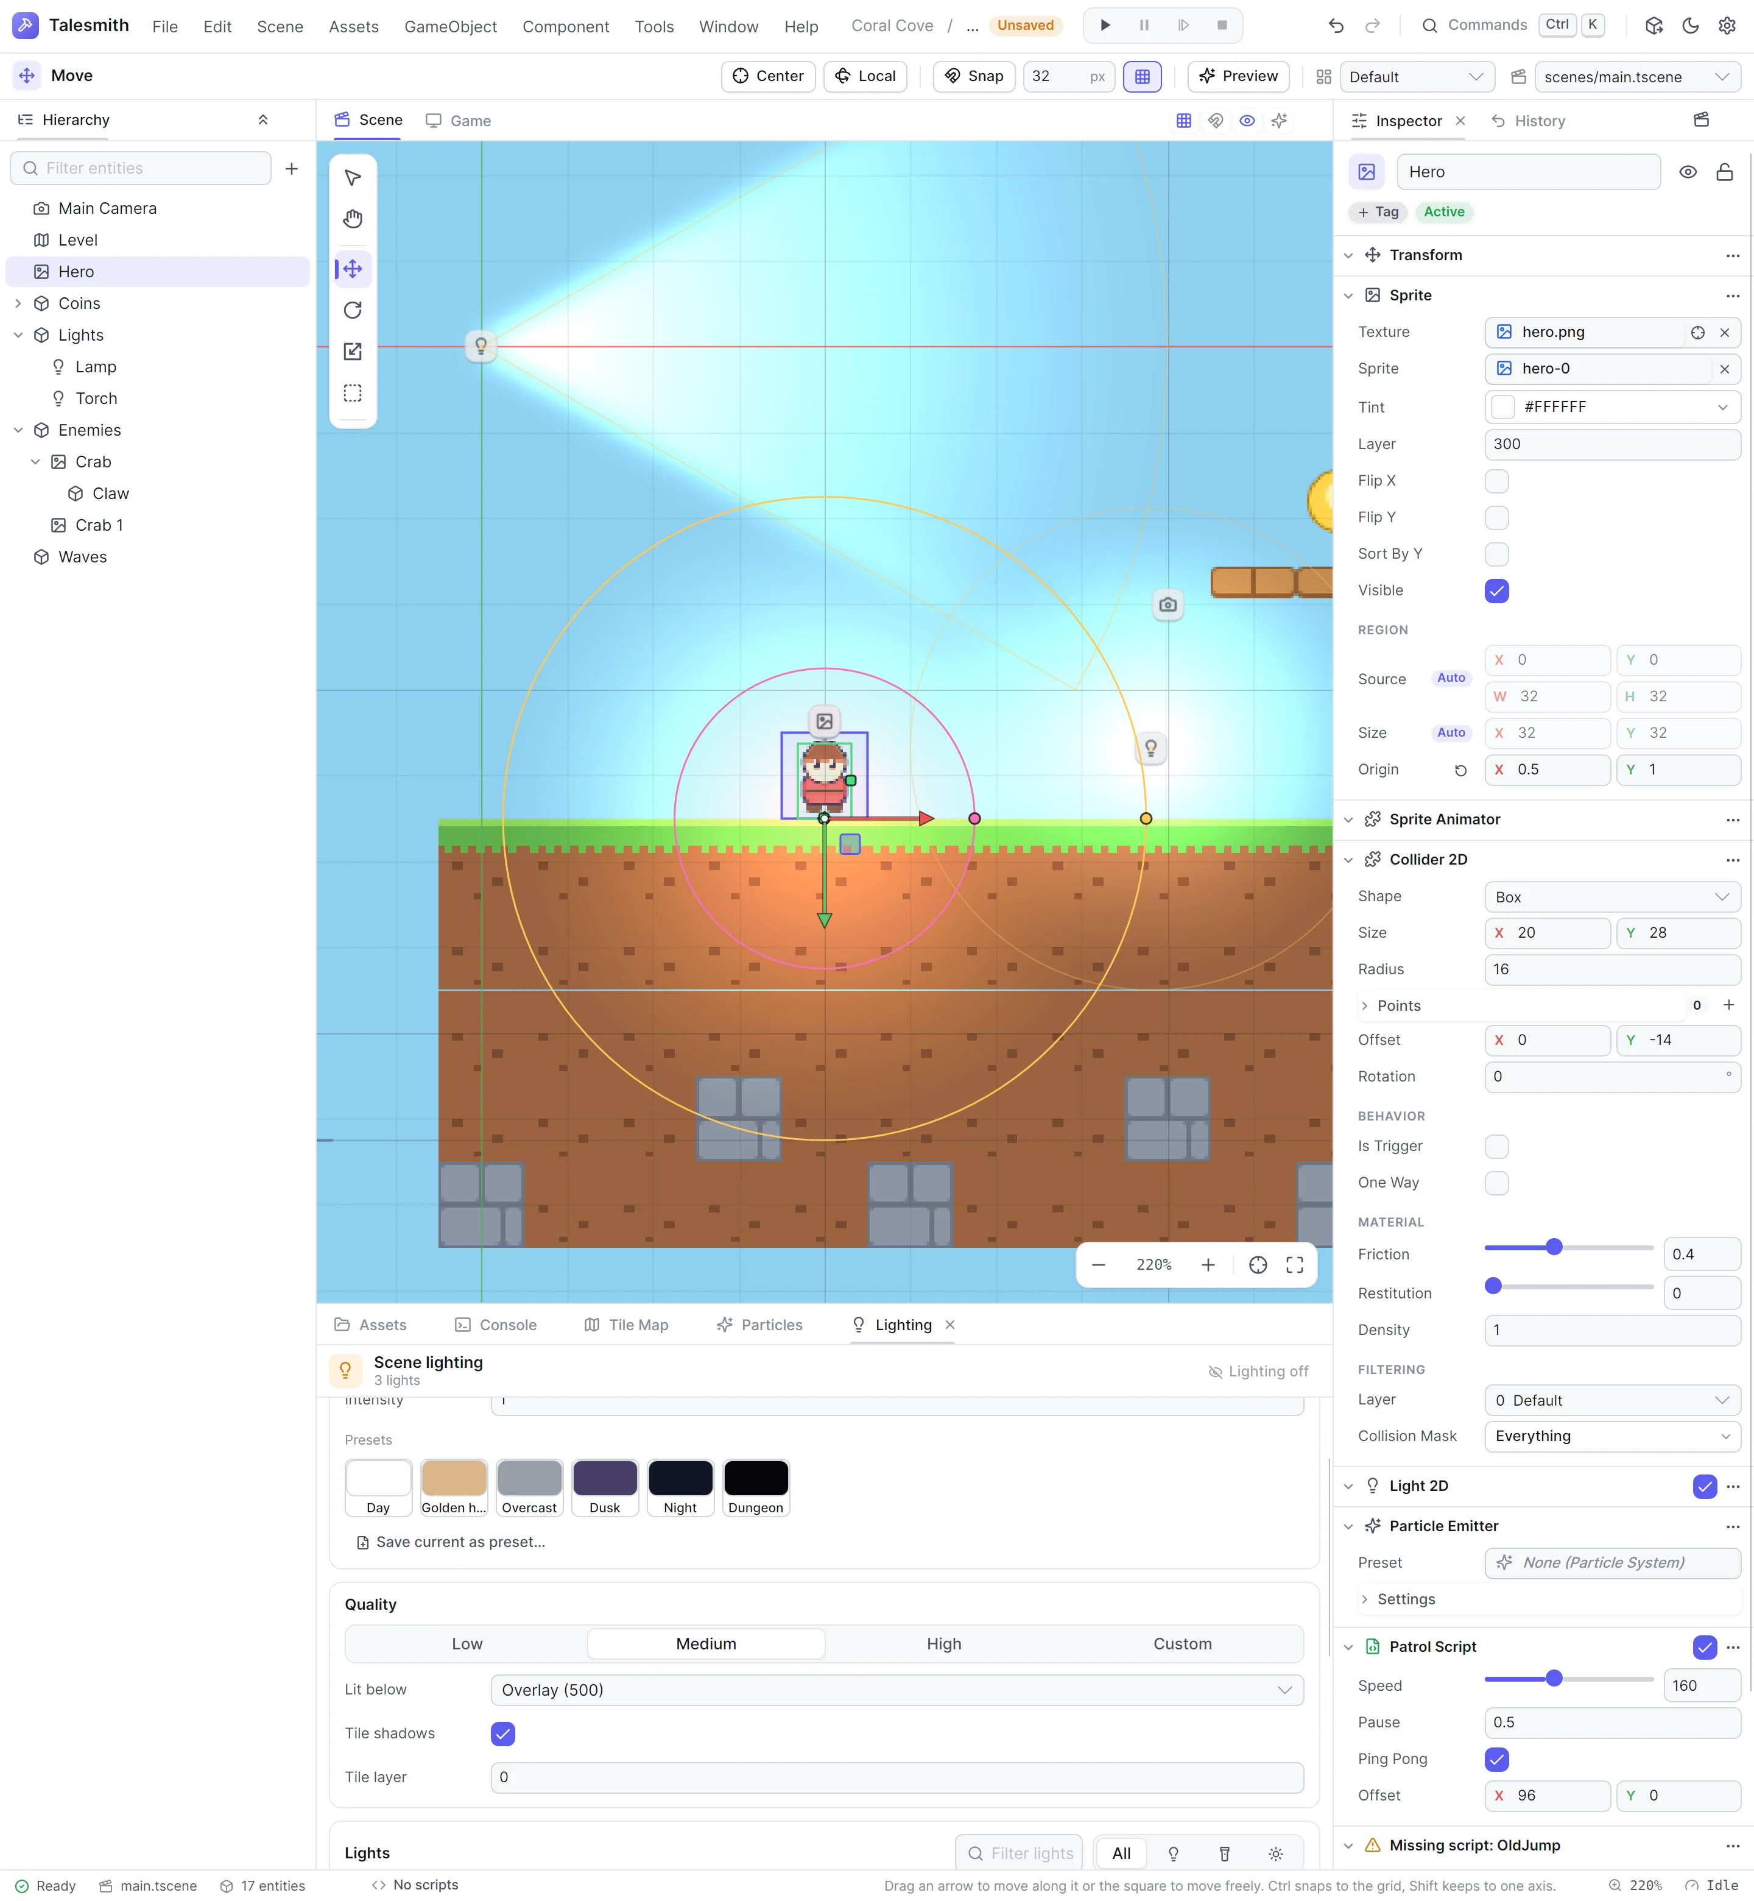Select the High quality option
Screen dimensions: 1754x1901
tap(943, 1644)
